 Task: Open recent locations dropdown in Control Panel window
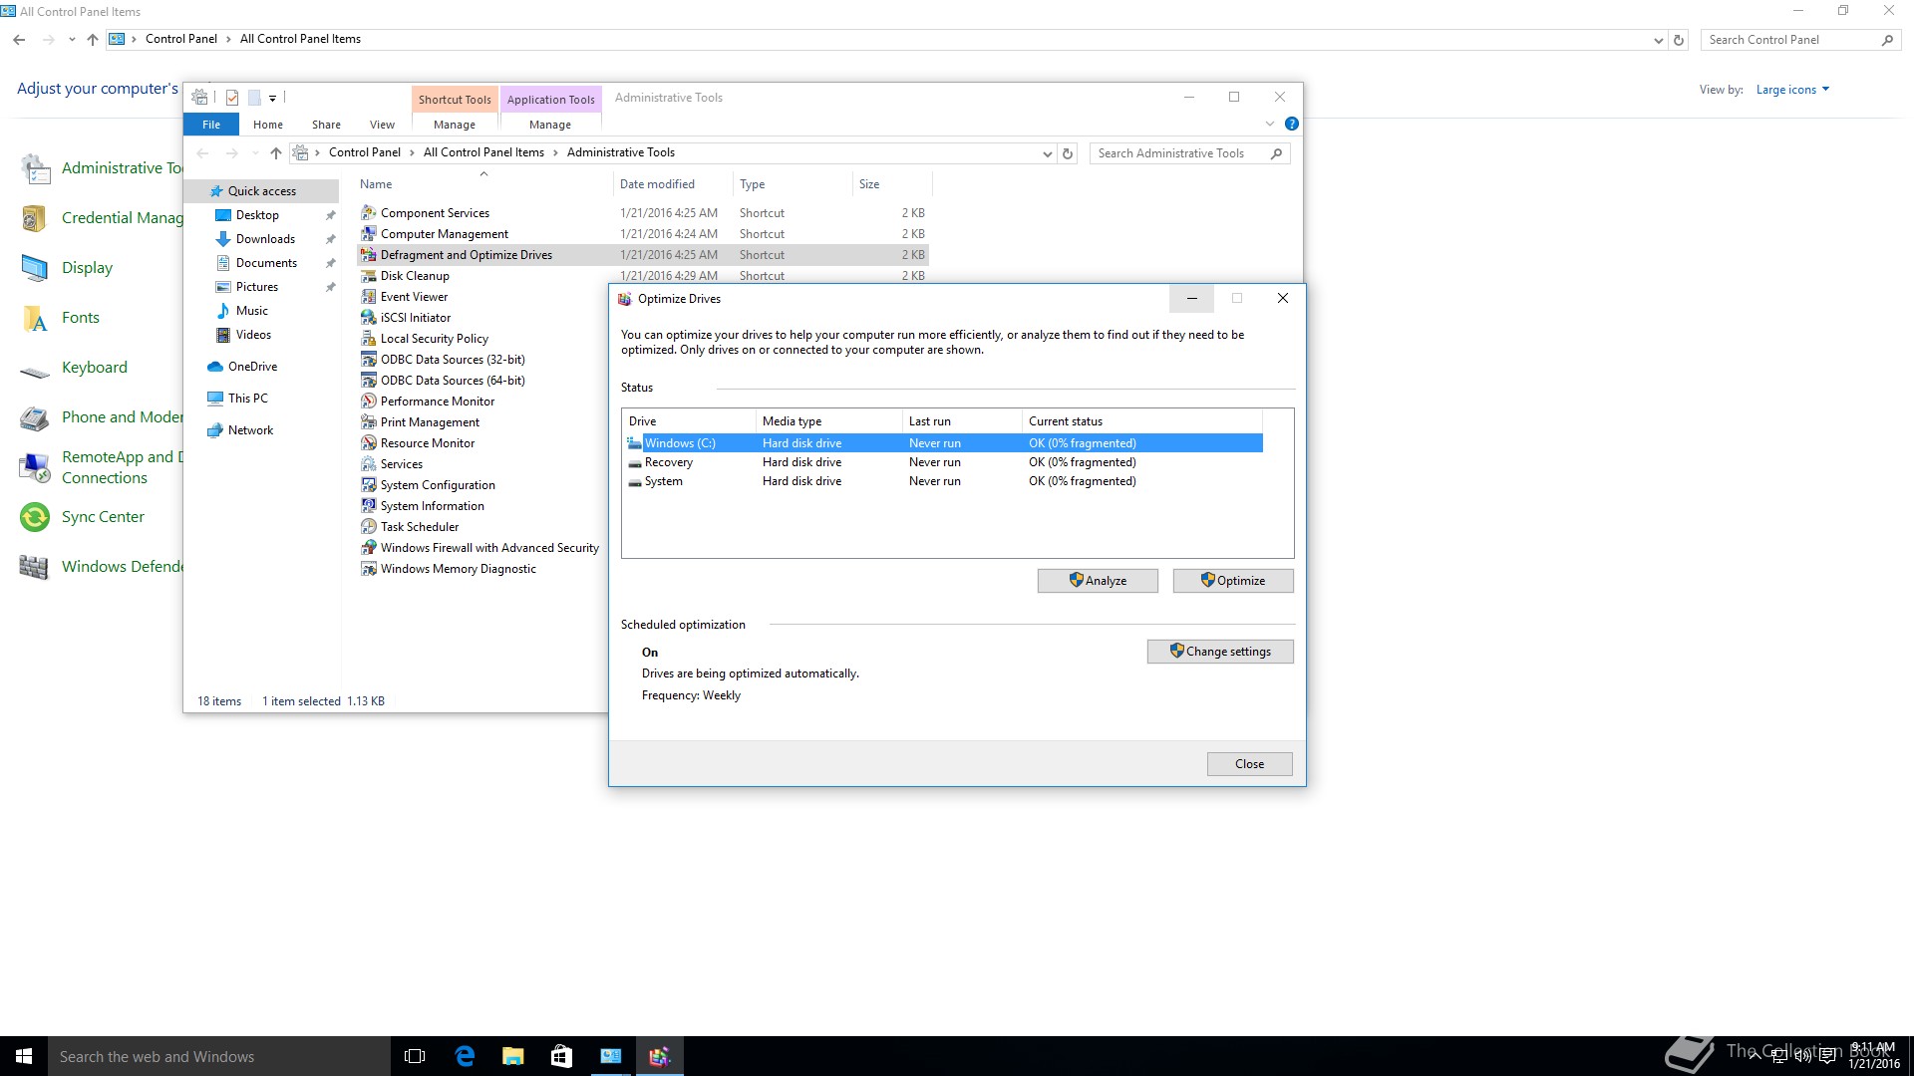click(x=72, y=40)
